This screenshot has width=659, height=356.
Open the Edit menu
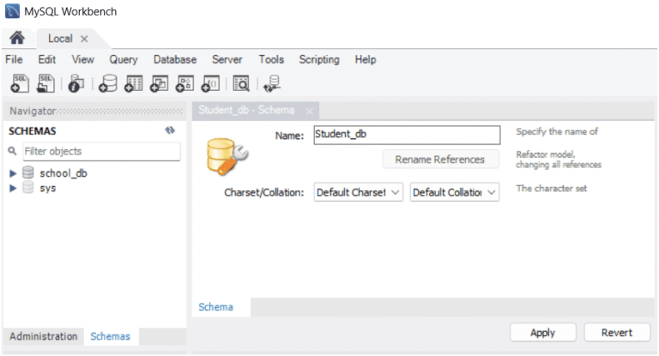(46, 59)
